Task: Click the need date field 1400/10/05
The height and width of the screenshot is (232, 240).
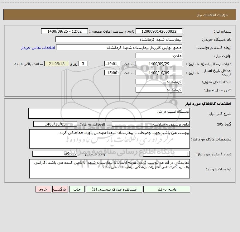Action: (x=55, y=124)
